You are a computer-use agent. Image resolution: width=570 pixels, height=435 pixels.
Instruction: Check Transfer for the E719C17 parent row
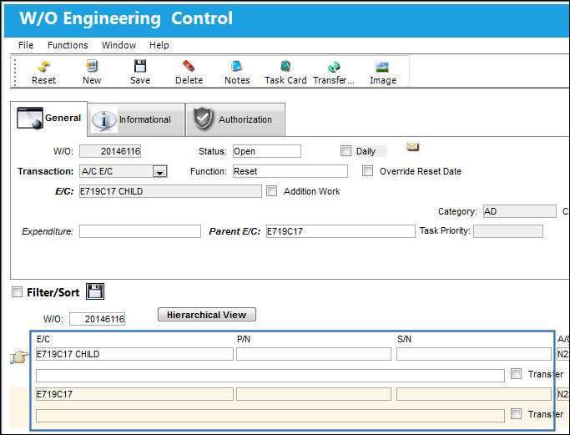click(516, 413)
